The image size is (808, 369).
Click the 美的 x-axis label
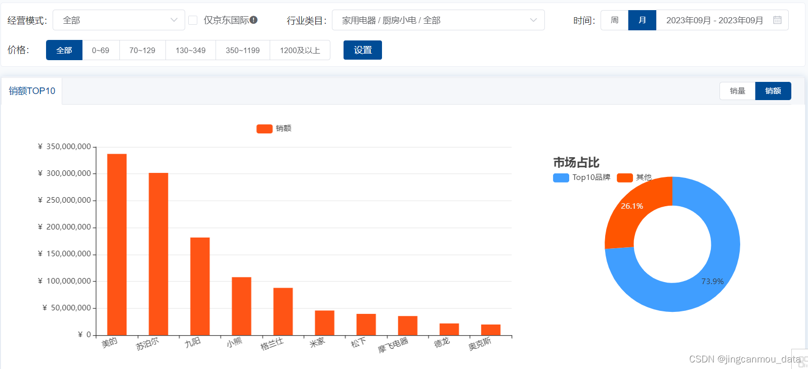(109, 343)
